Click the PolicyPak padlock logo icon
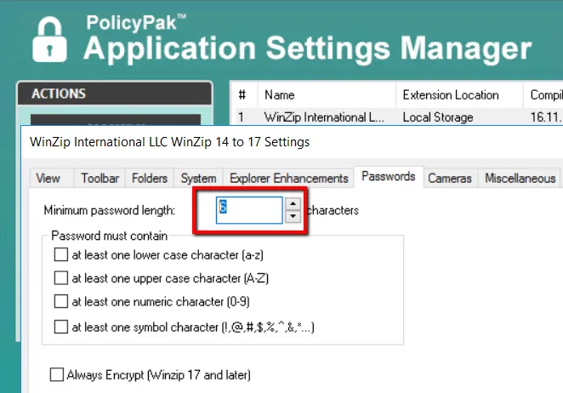The width and height of the screenshot is (563, 393). click(x=49, y=39)
